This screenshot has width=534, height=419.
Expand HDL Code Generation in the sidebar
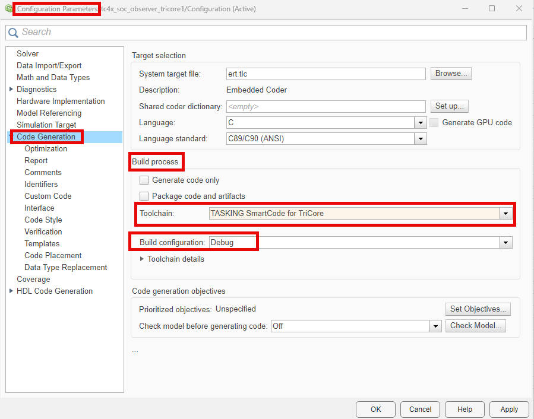pyautogui.click(x=10, y=291)
